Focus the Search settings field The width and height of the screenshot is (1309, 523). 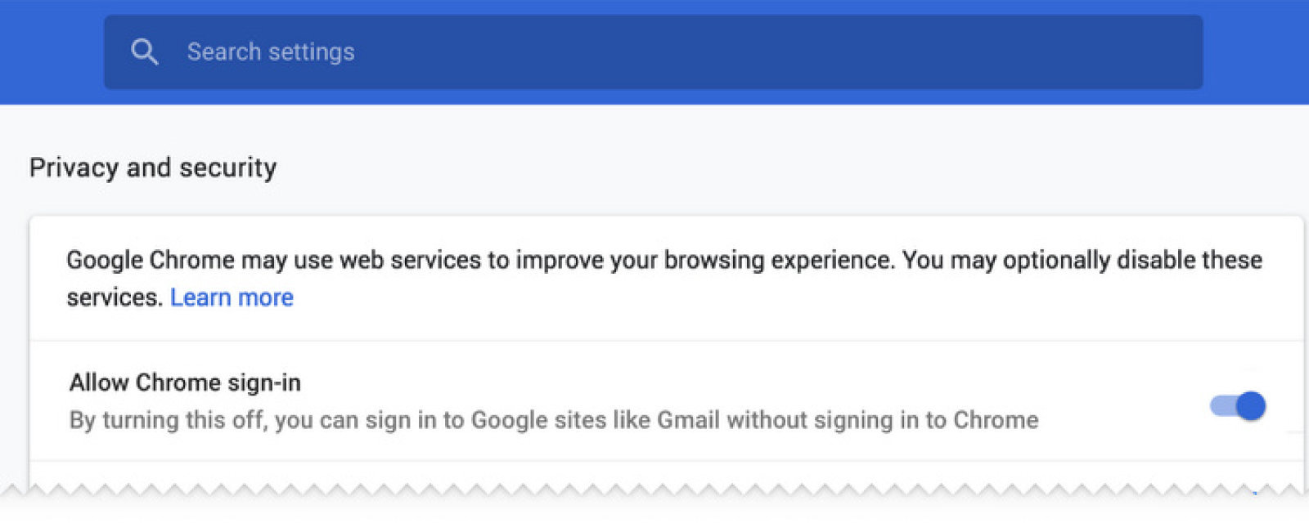tap(653, 52)
